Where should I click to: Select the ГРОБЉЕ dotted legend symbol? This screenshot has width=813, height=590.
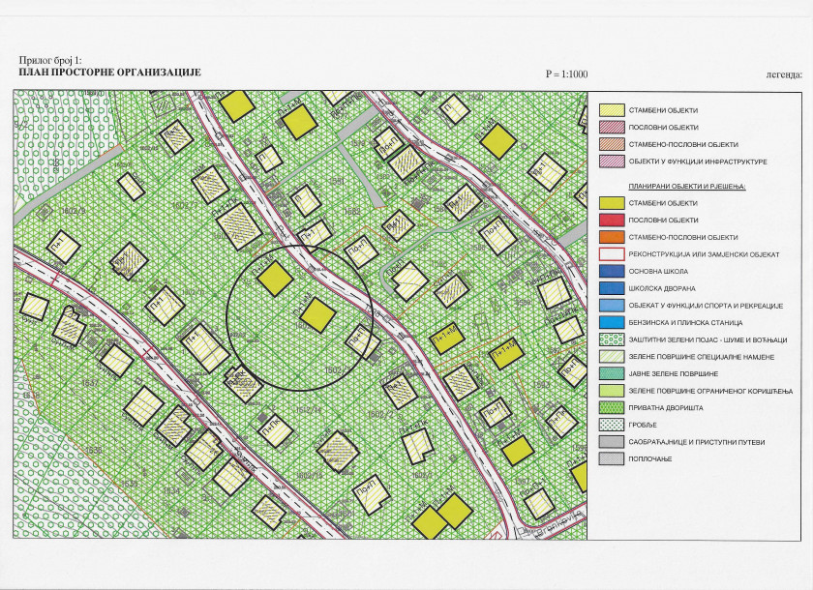click(611, 425)
